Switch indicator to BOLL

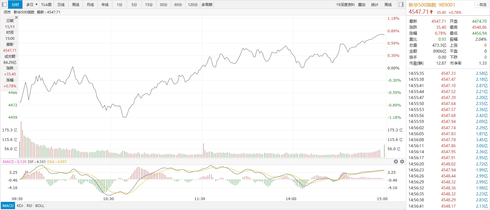pyautogui.click(x=40, y=206)
